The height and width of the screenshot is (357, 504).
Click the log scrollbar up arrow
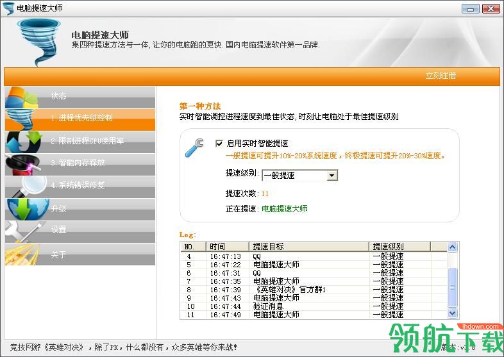click(452, 247)
